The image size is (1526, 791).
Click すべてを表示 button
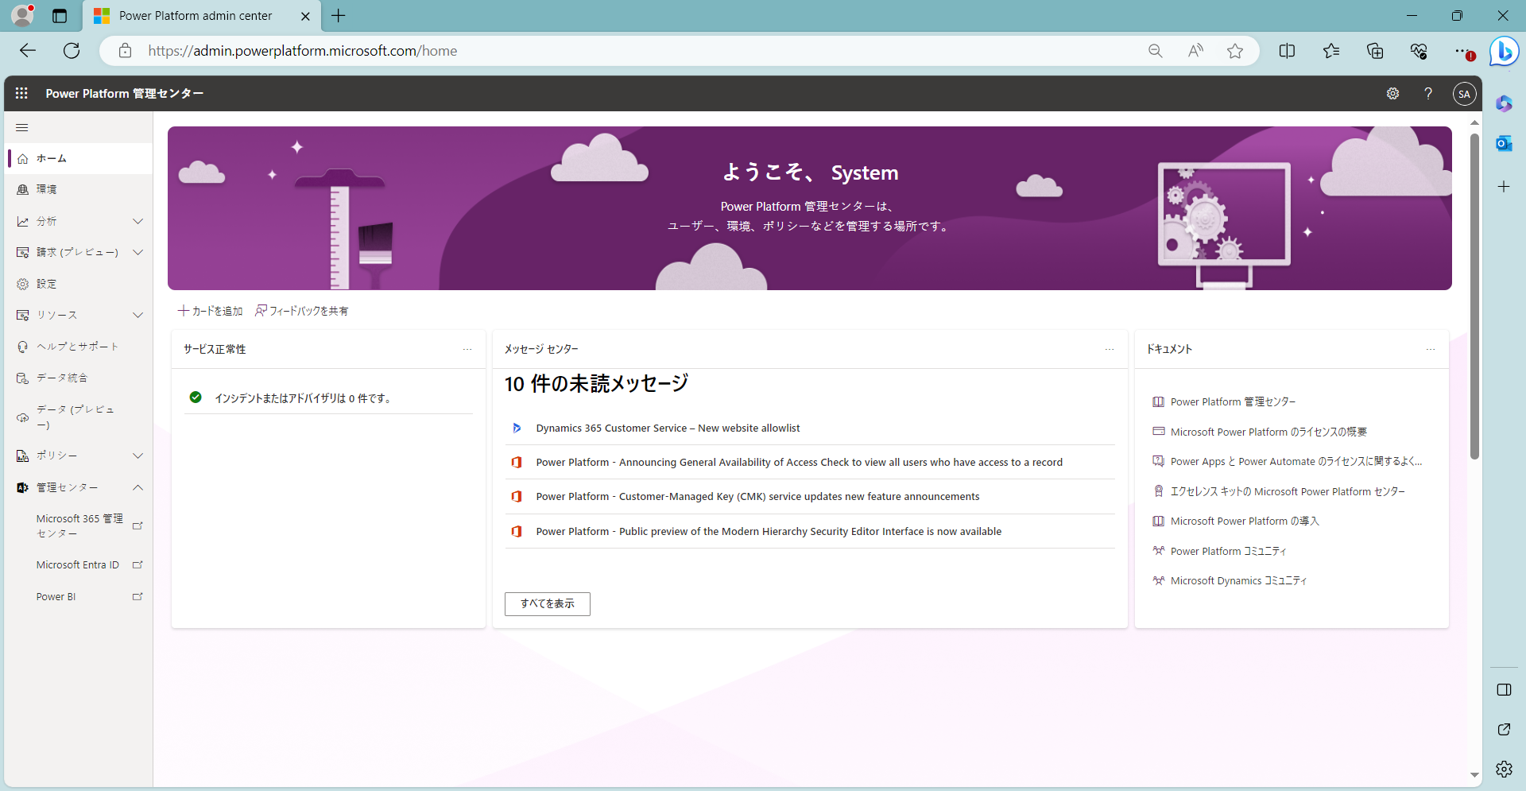click(548, 604)
